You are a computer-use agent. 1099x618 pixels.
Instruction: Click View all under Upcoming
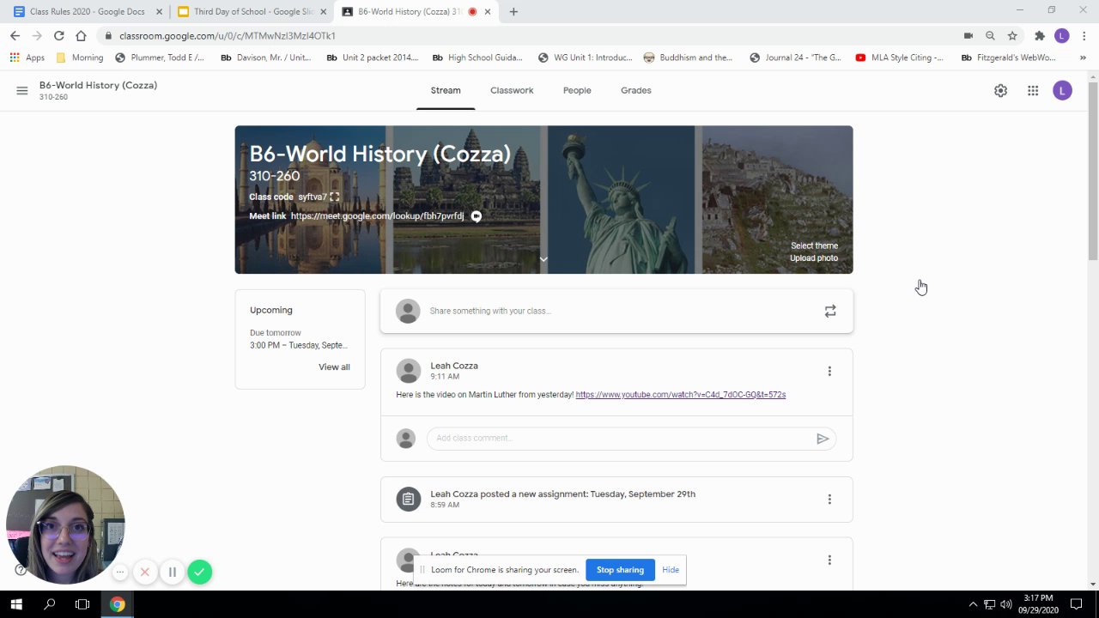334,367
